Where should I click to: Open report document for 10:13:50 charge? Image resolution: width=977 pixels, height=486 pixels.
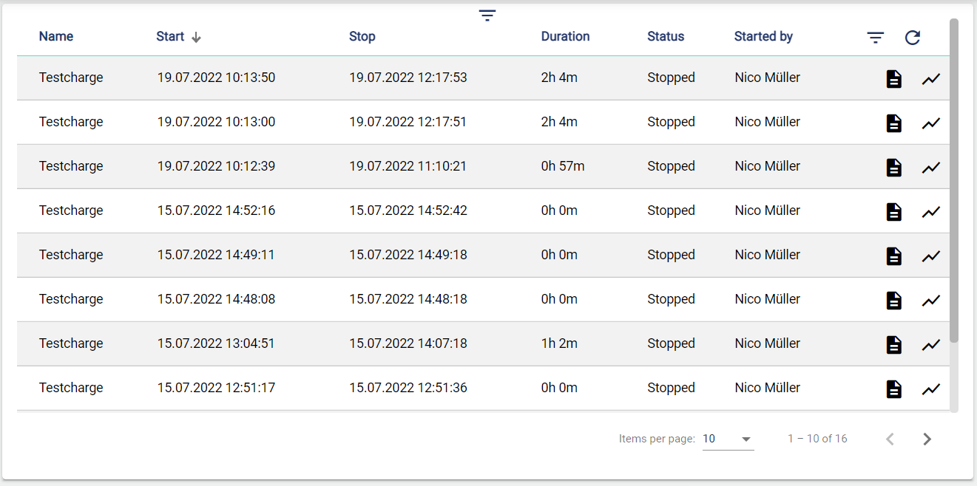pos(893,79)
